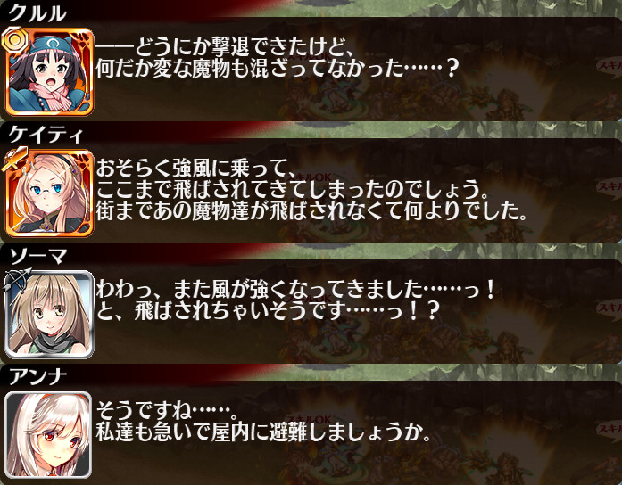Click the アンナ name label
Image resolution: width=622 pixels, height=485 pixels.
(37, 376)
